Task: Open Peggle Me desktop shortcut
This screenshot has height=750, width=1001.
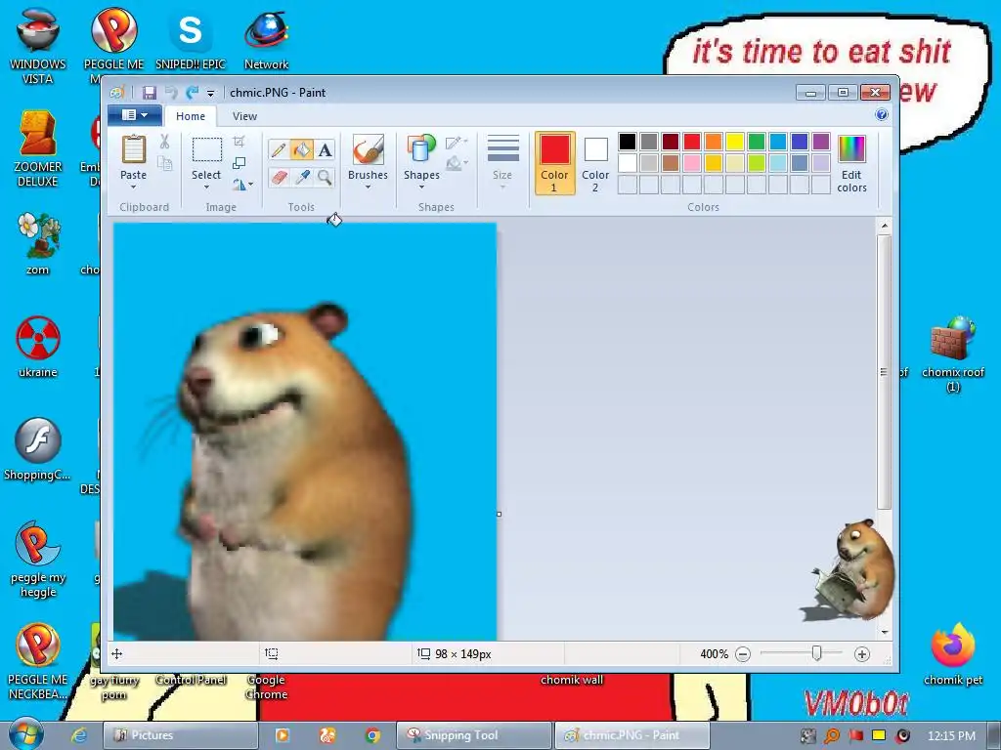Action: [x=113, y=45]
